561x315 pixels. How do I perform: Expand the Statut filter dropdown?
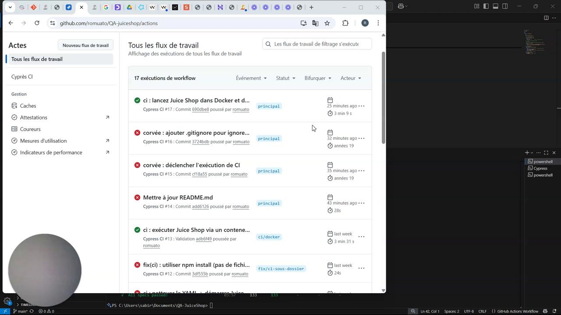(x=286, y=78)
